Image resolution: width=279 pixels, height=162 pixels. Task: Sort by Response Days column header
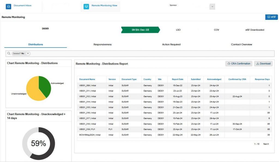tap(262, 79)
